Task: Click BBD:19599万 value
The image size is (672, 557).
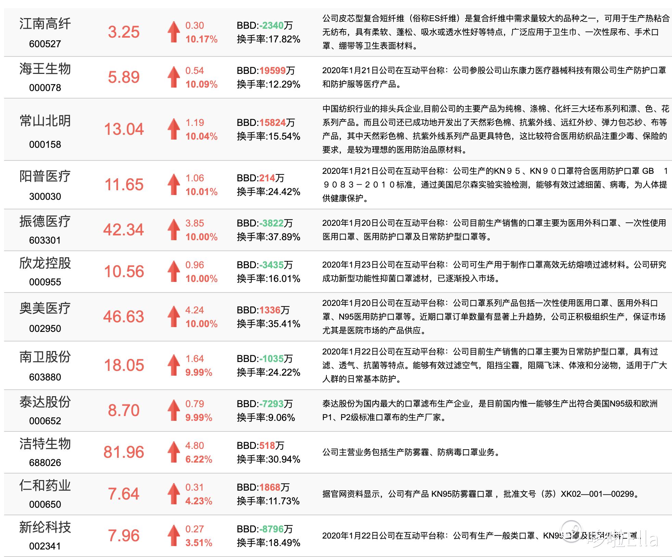Action: tap(266, 70)
